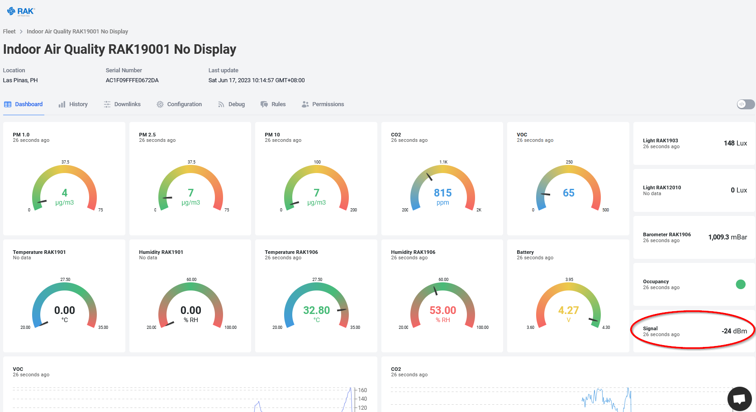Open the chat support bubble

tap(739, 399)
